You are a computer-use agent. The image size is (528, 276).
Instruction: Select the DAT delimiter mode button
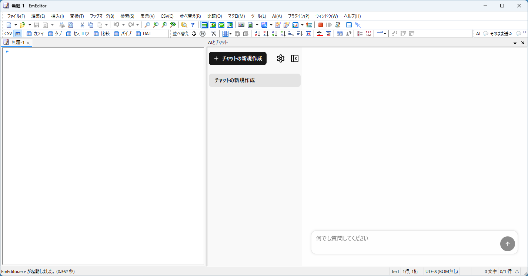click(144, 34)
